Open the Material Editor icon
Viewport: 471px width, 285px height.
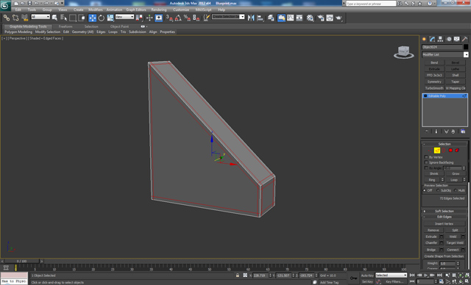(310, 18)
